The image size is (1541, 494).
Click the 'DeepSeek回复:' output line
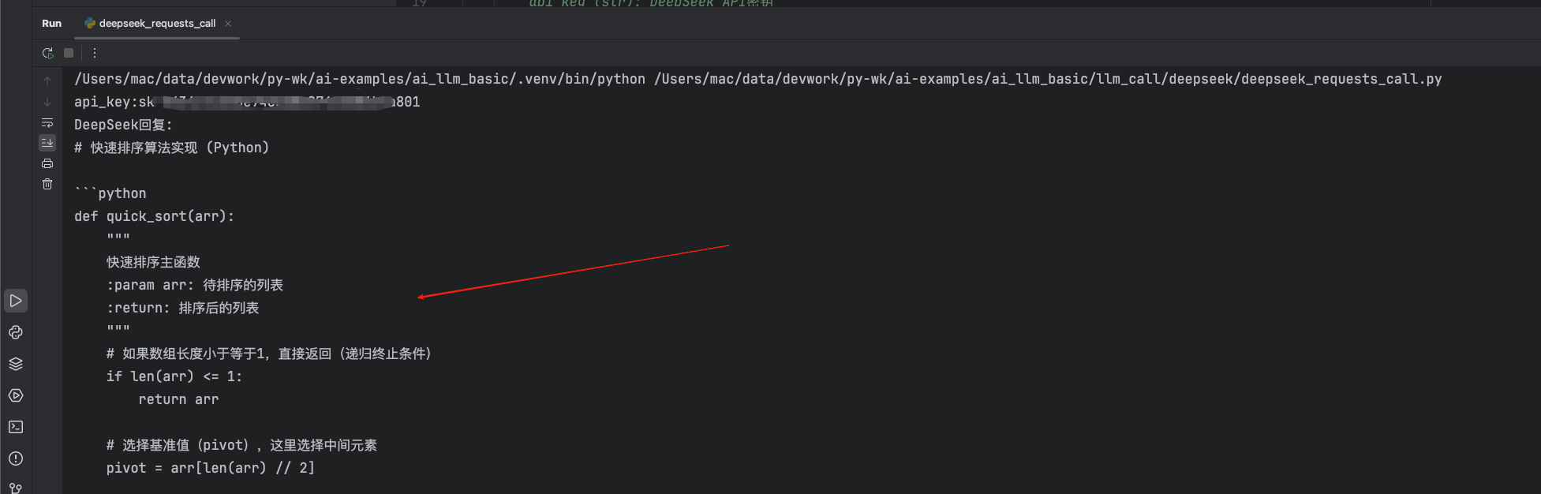coord(123,125)
